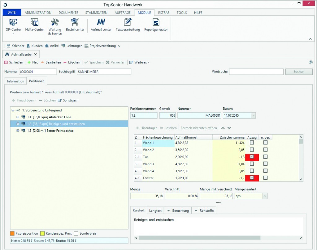Open Leistungen from the quick bar
The width and height of the screenshot is (317, 250).
pyautogui.click(x=72, y=46)
